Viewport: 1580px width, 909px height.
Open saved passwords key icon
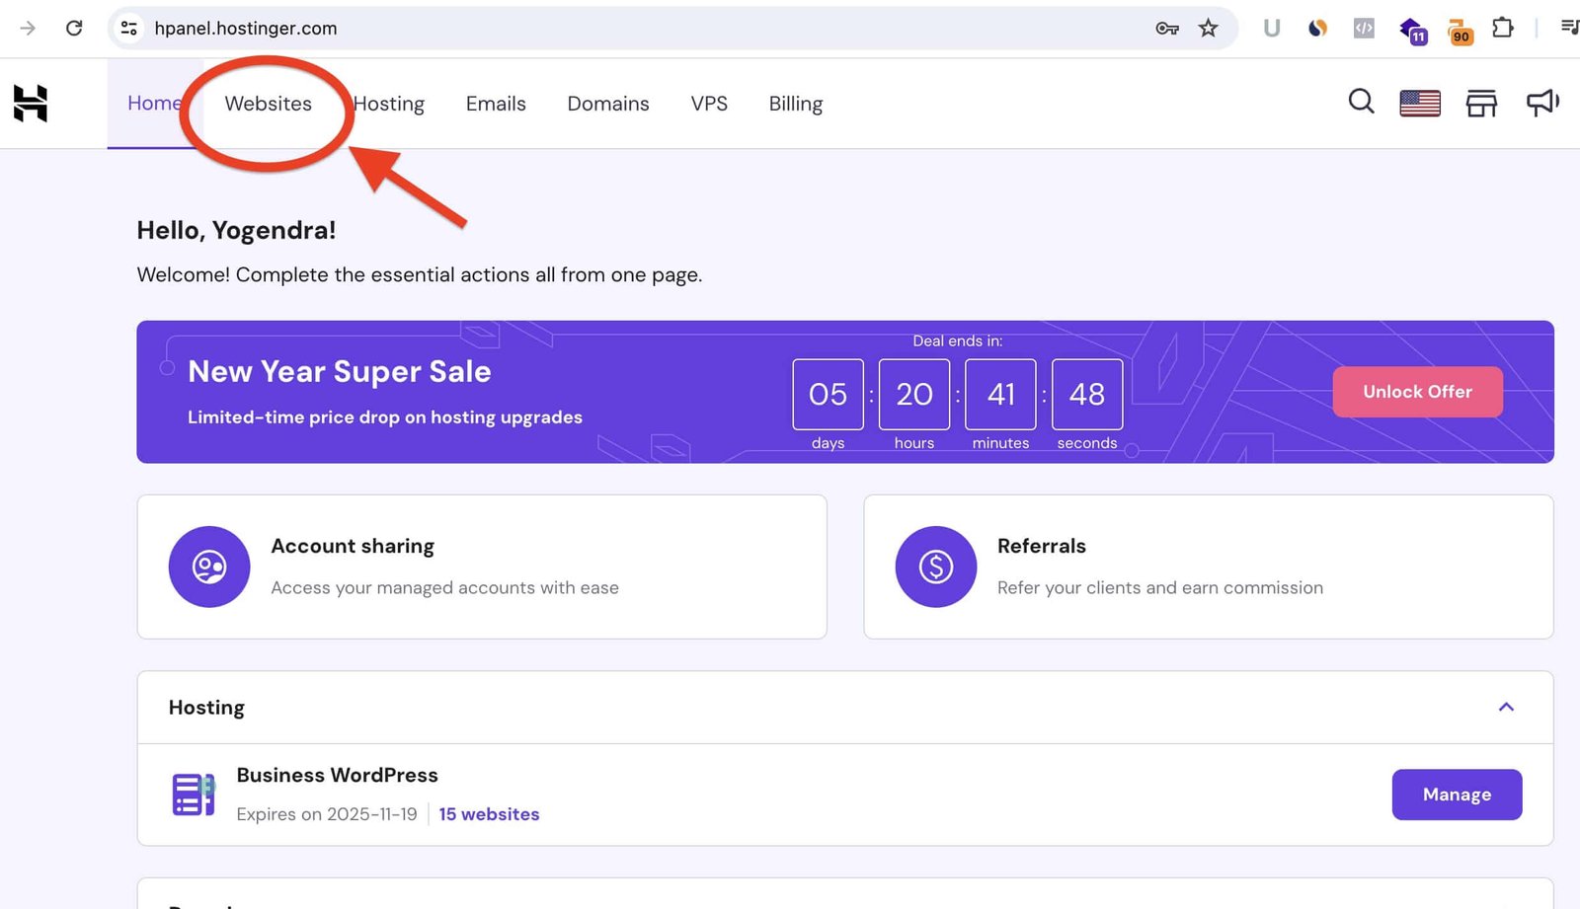[x=1167, y=29]
